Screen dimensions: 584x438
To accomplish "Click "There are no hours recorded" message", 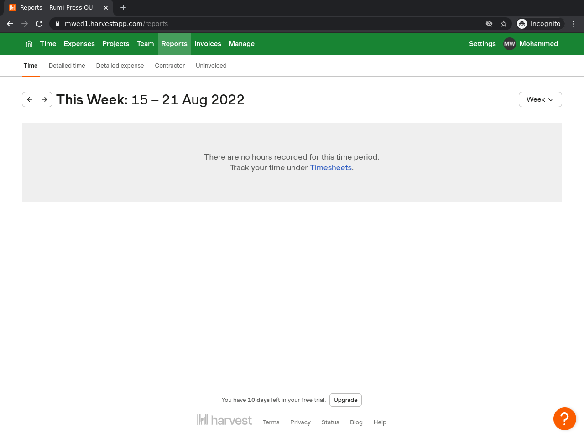I will pos(292,157).
